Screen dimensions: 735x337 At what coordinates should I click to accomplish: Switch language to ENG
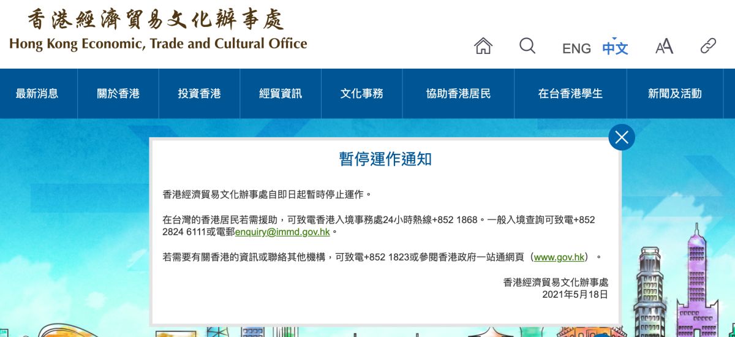coord(576,48)
